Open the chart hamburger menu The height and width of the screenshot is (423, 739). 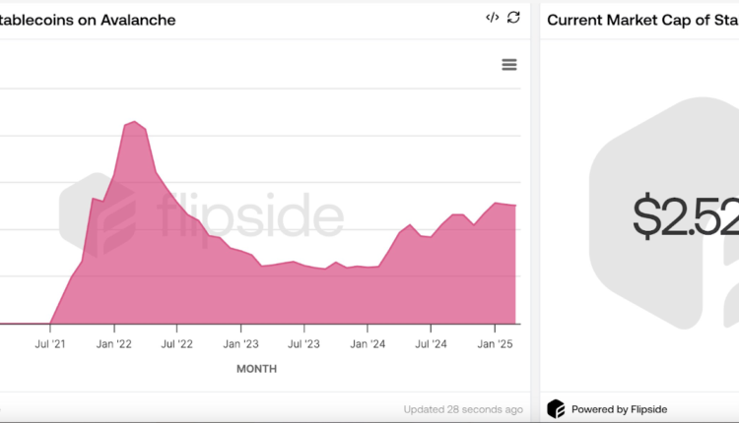pos(509,65)
